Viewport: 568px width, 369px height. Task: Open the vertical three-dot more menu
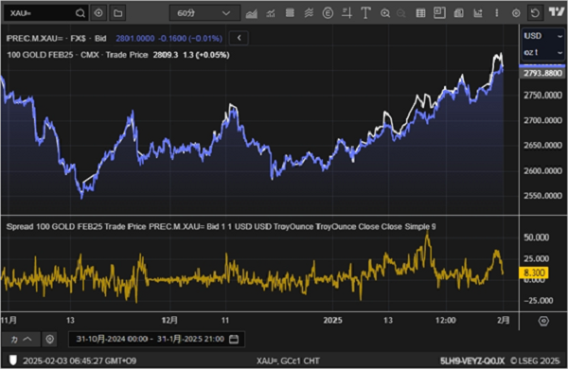[497, 13]
